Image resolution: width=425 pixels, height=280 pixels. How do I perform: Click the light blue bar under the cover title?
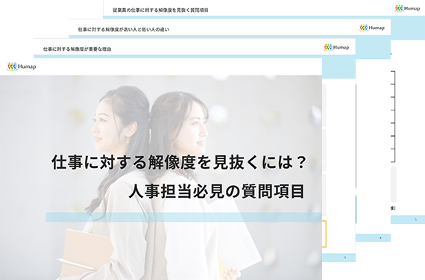point(183,217)
